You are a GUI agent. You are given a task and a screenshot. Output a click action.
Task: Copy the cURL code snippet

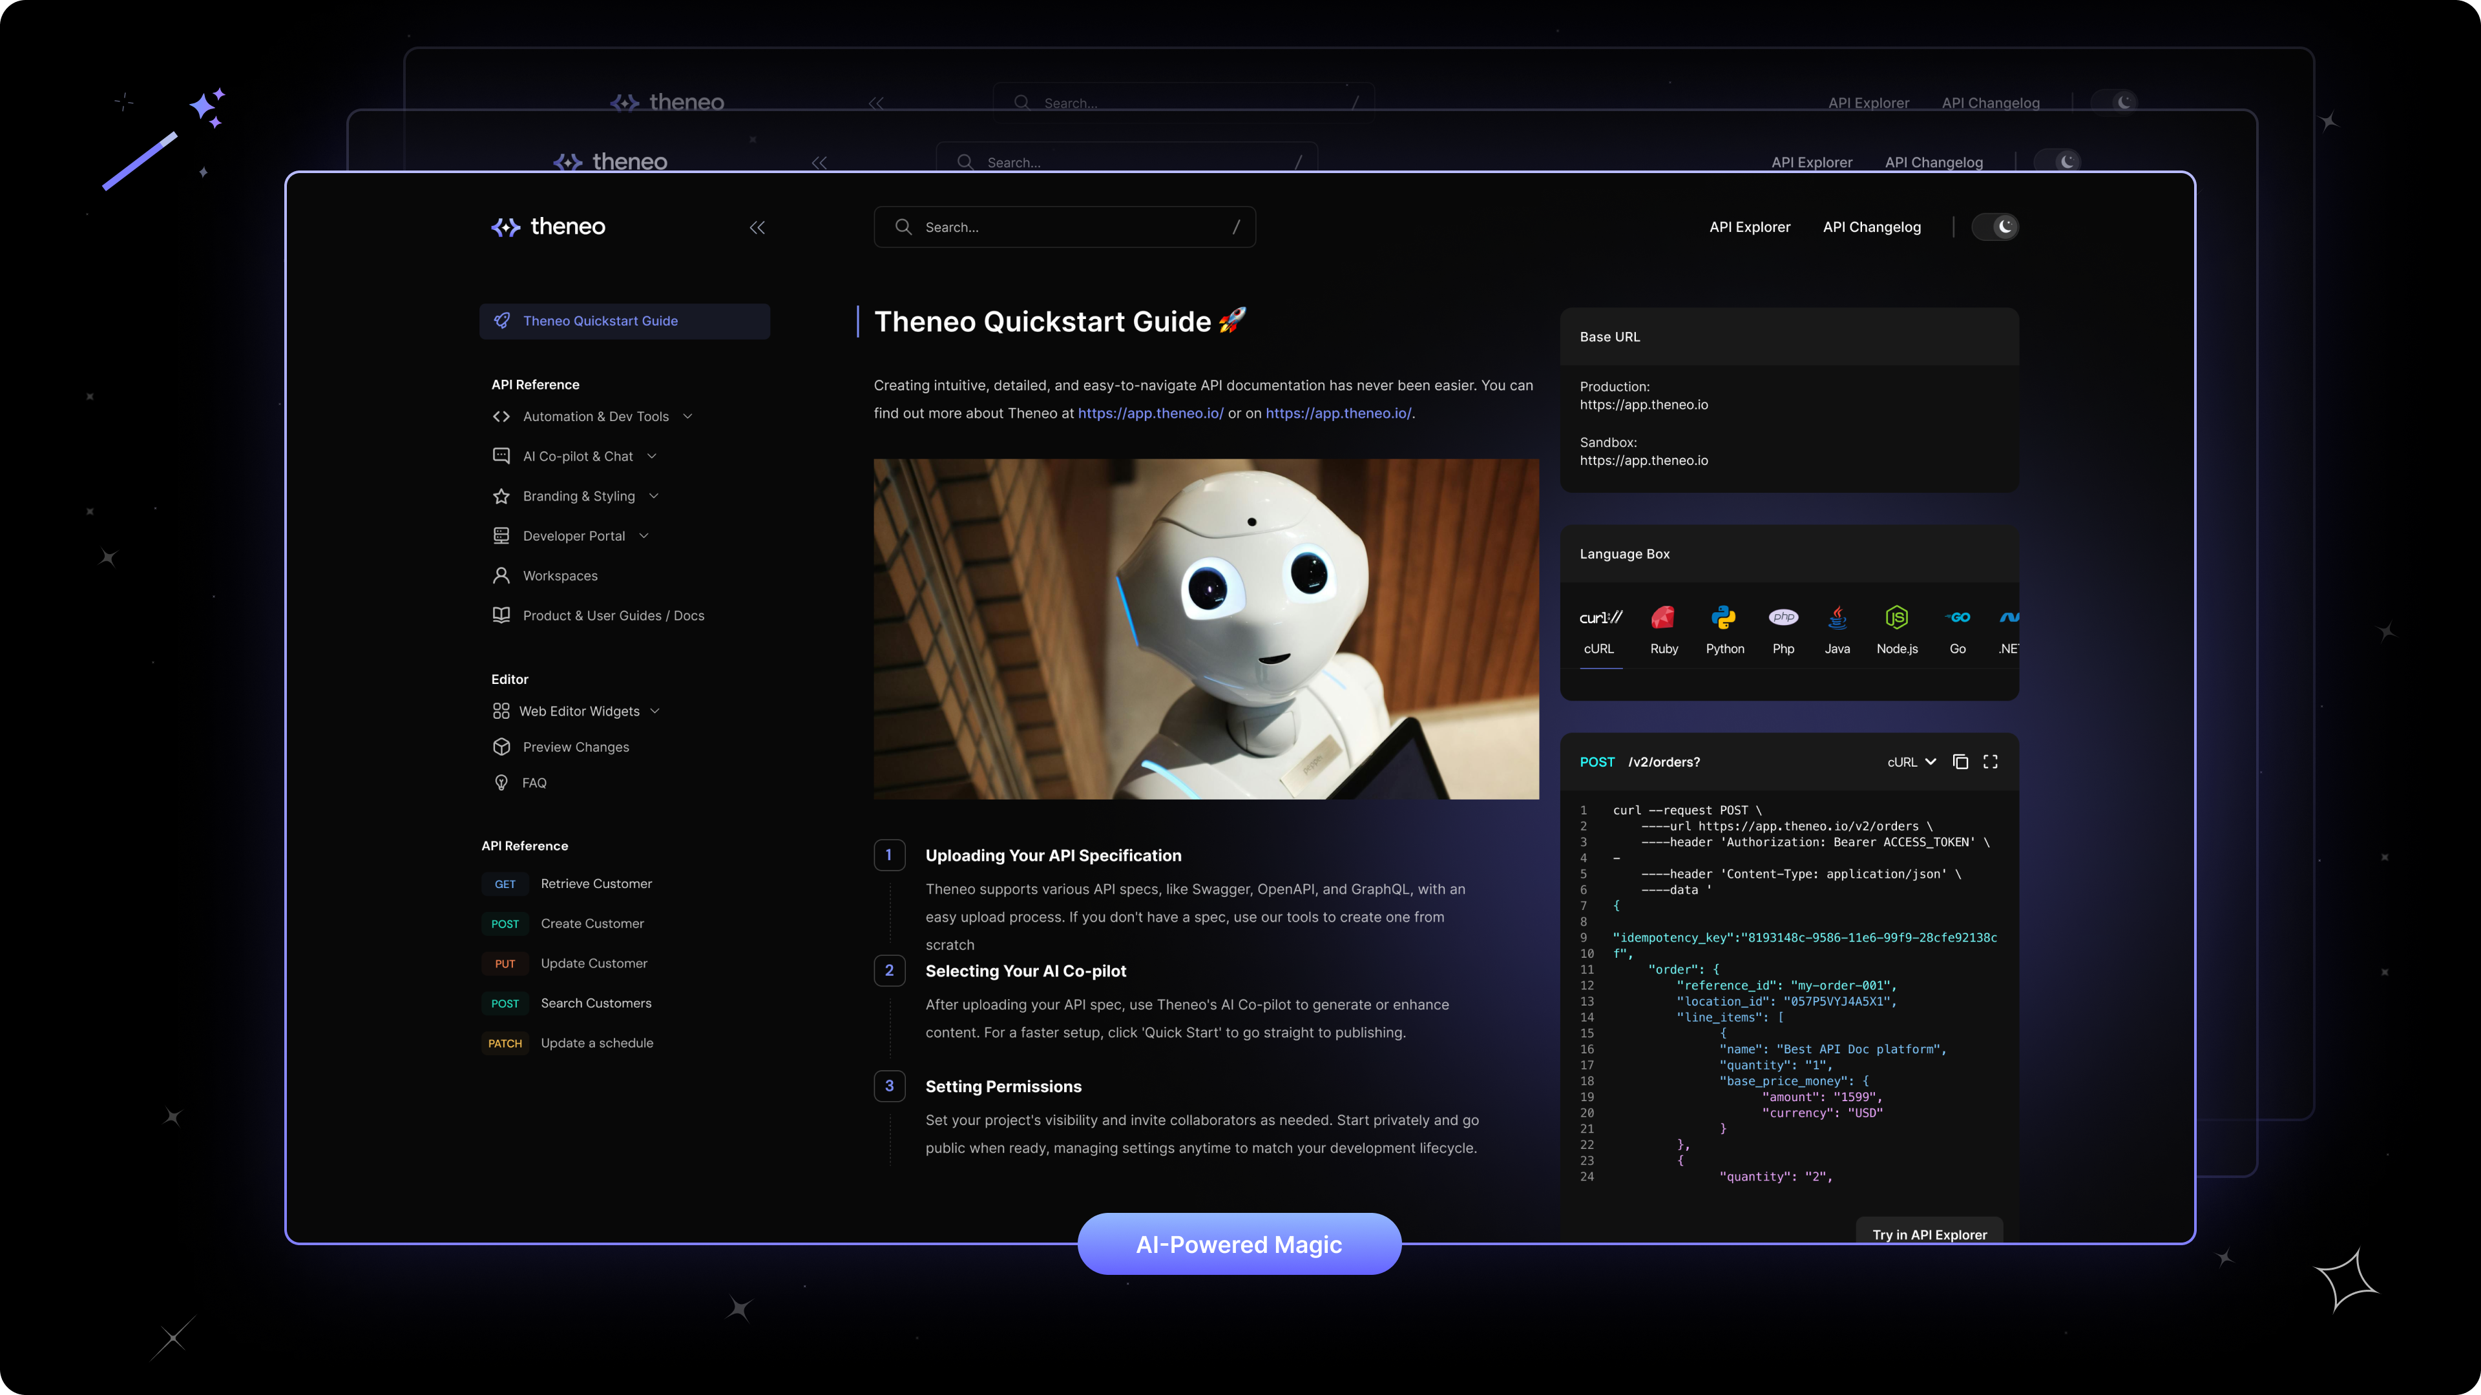[x=1960, y=761]
